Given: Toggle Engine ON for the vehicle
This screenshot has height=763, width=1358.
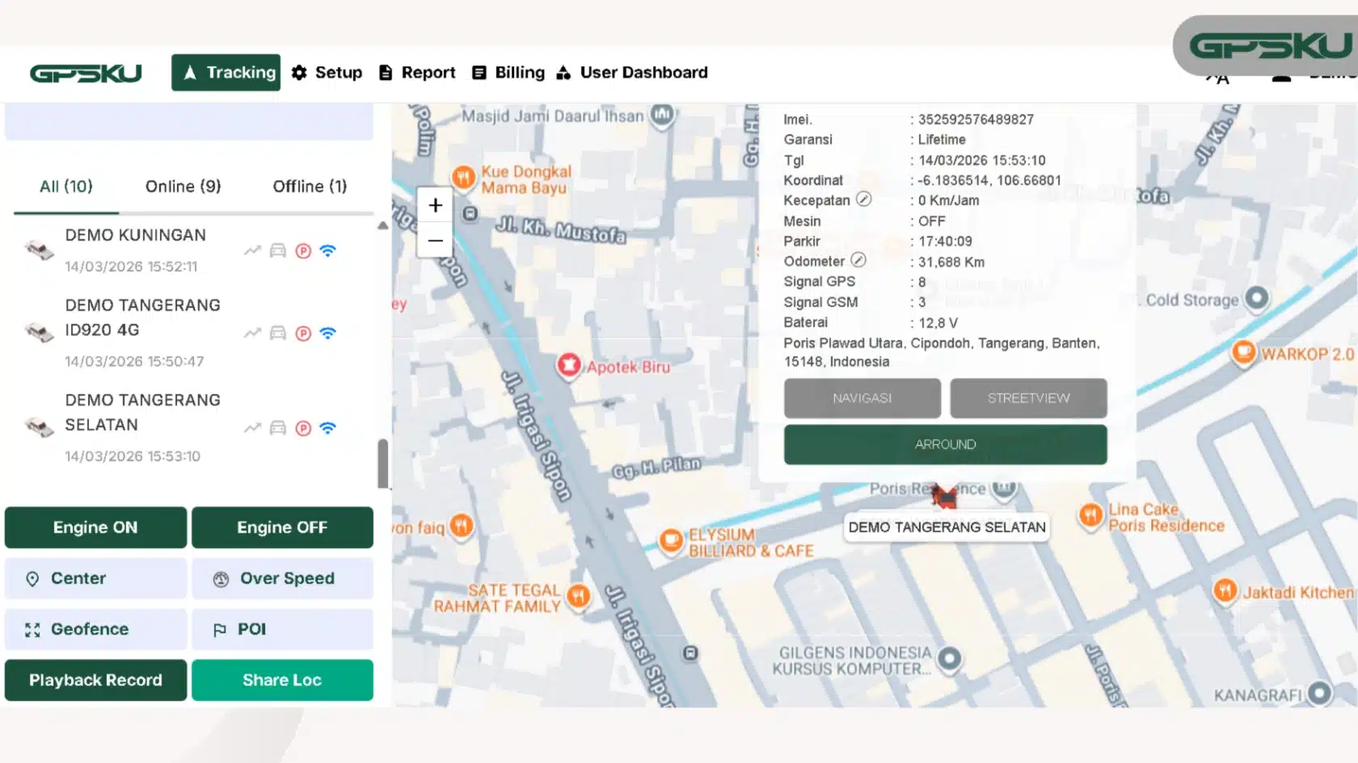Looking at the screenshot, I should point(95,527).
